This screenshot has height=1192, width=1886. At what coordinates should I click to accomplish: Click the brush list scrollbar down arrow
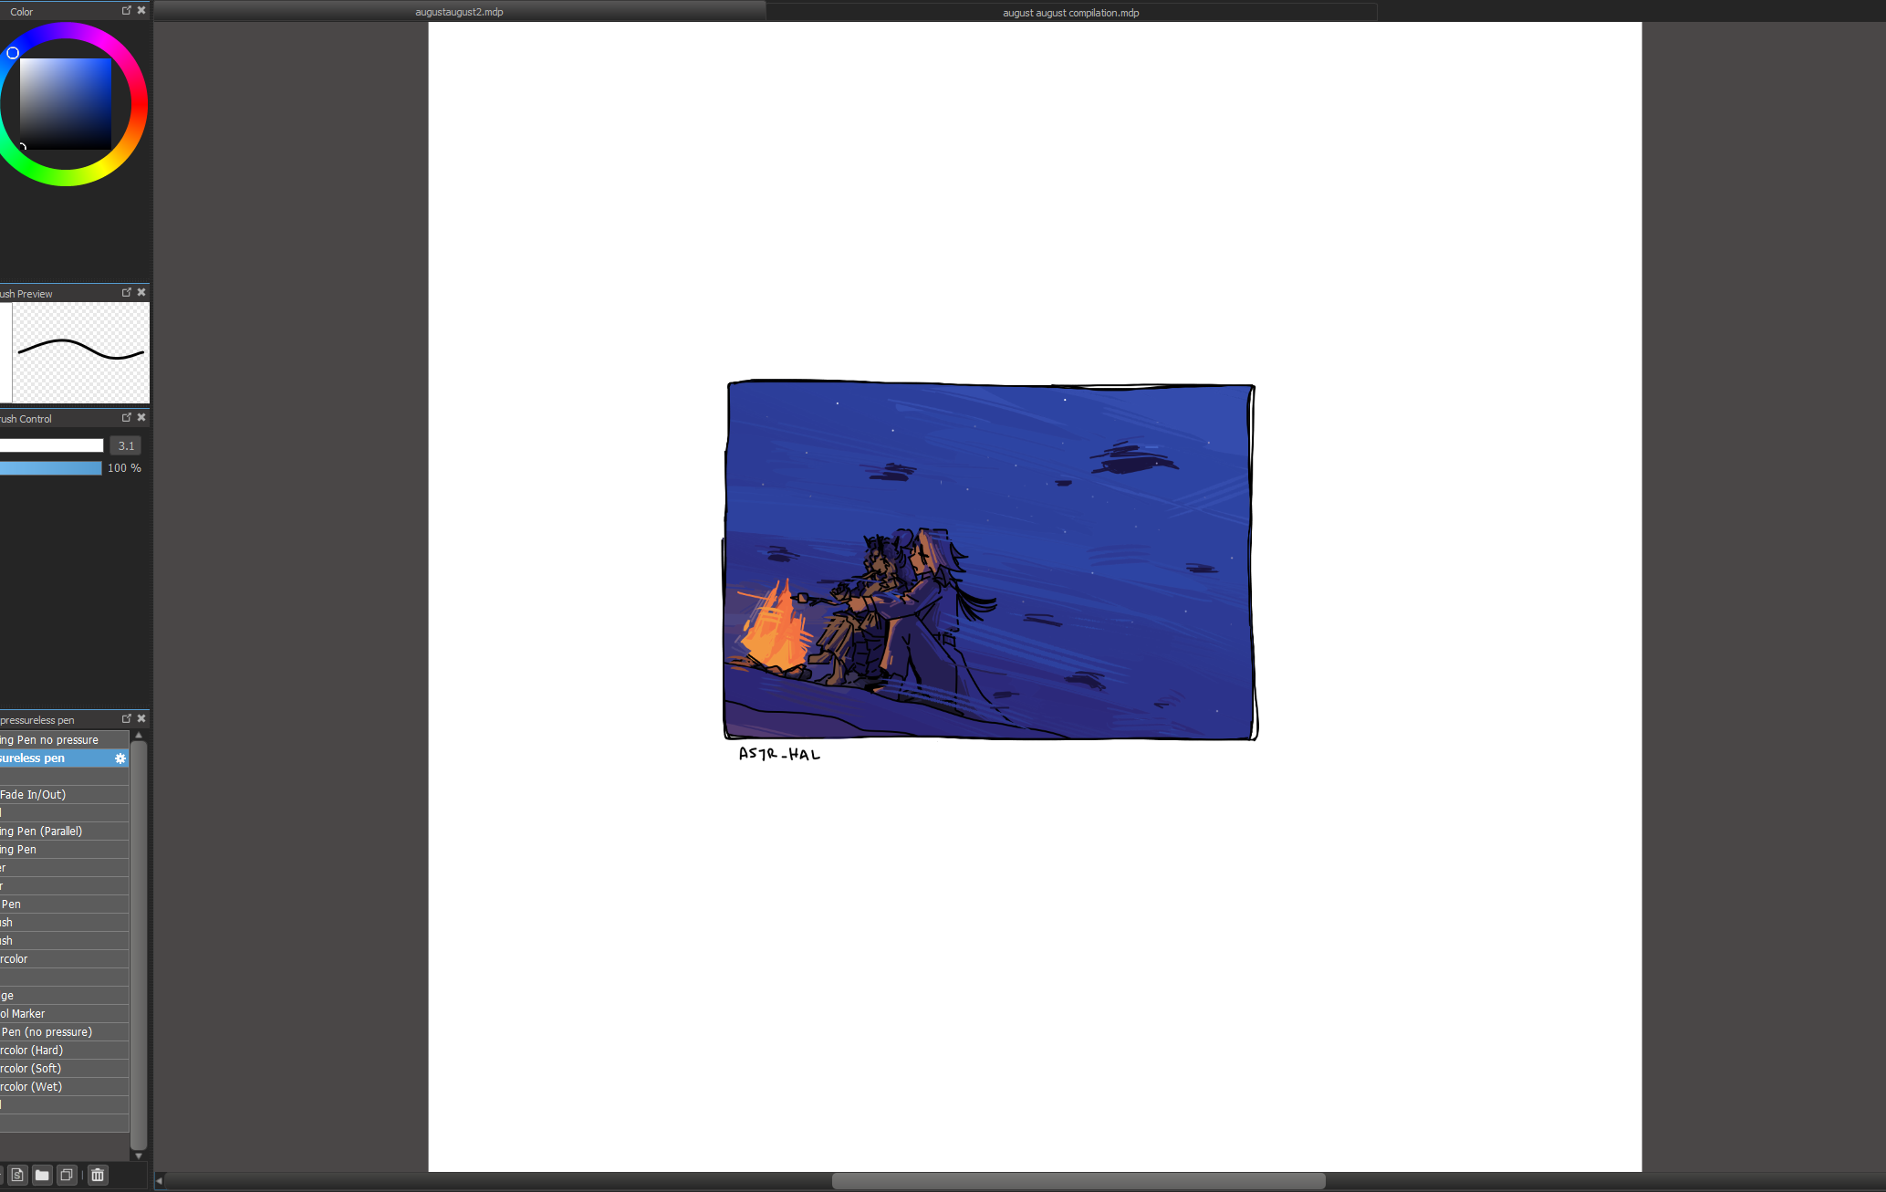point(138,1155)
